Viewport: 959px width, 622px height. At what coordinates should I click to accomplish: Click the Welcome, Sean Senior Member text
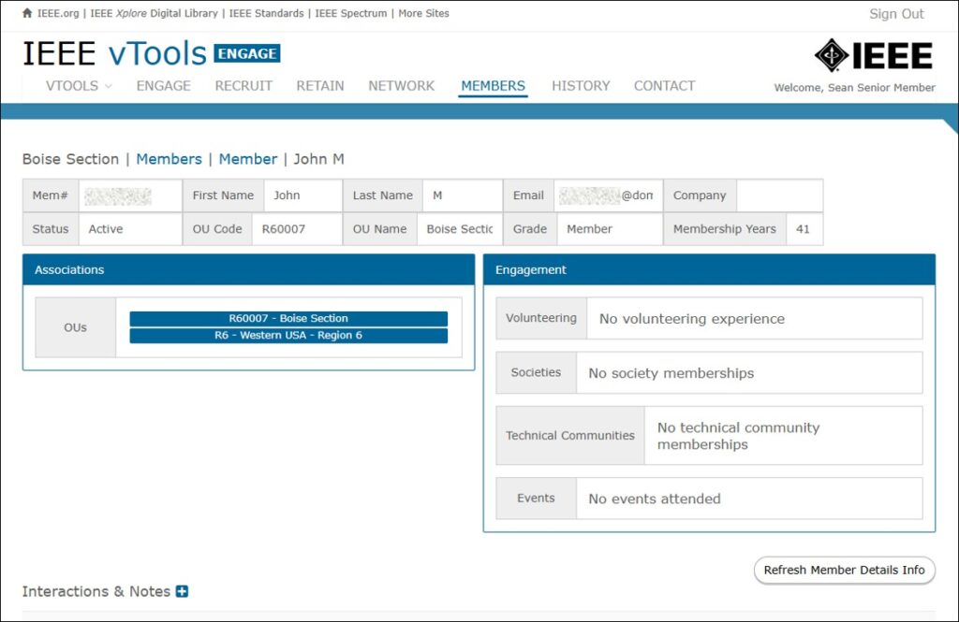click(x=854, y=87)
